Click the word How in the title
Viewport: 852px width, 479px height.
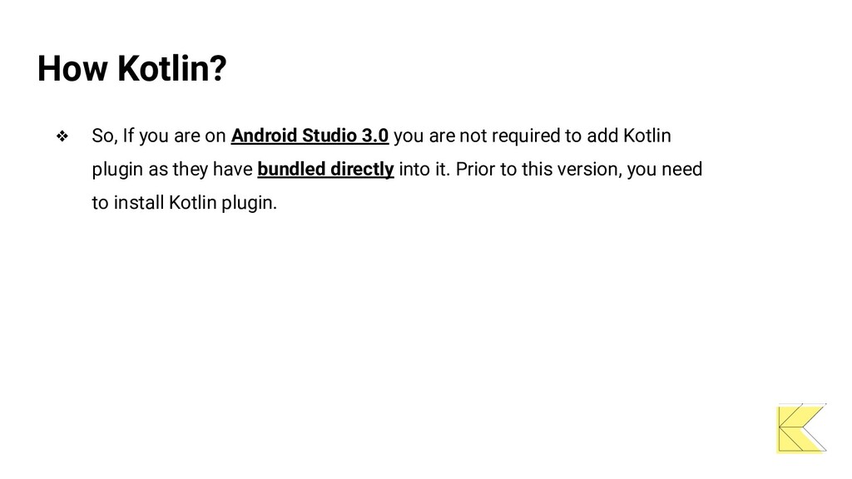(72, 69)
